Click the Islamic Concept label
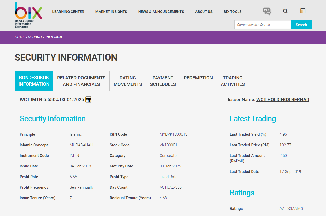 click(x=34, y=145)
